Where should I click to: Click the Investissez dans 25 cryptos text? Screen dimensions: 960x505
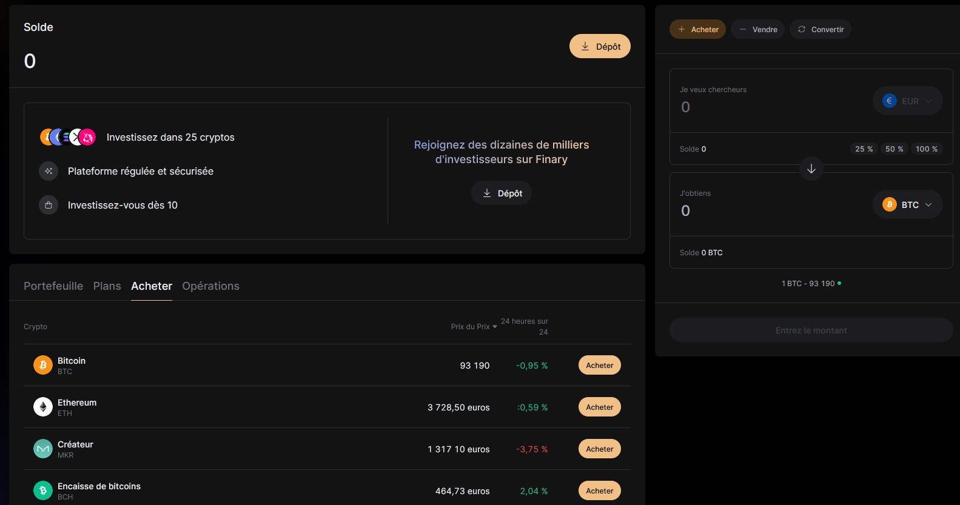pyautogui.click(x=170, y=137)
